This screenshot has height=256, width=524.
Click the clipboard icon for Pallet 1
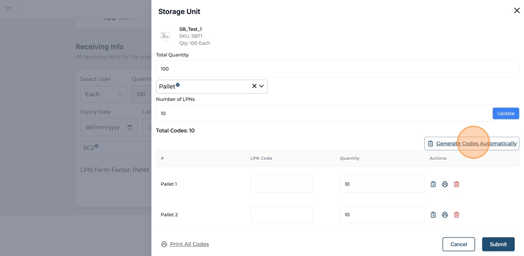(x=433, y=184)
